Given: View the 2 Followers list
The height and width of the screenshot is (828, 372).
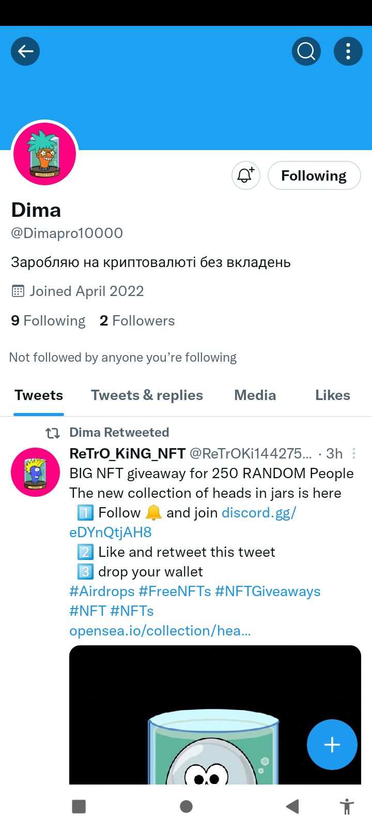Looking at the screenshot, I should (x=137, y=321).
